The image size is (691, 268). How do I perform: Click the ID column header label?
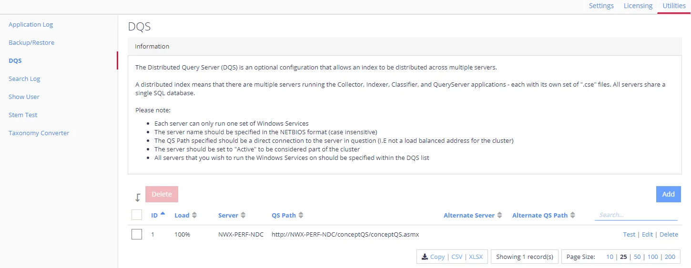tap(154, 215)
